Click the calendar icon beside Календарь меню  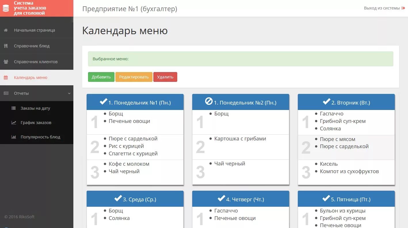(x=6, y=78)
